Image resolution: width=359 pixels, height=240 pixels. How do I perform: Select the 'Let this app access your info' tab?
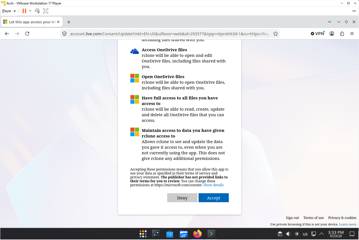click(x=32, y=22)
